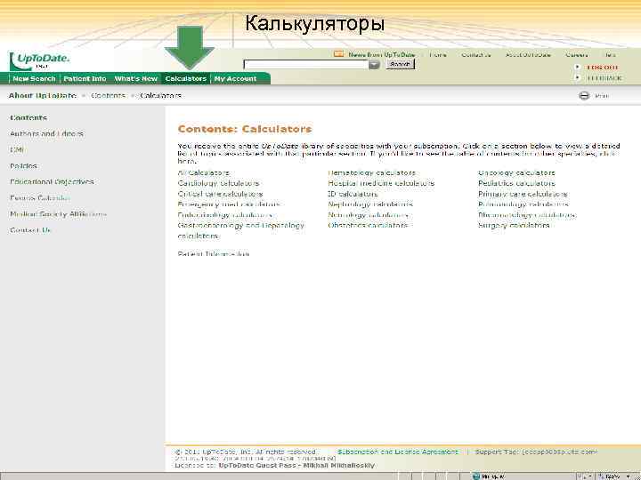Open Hospital medicine calculators
The width and height of the screenshot is (641, 480).
coord(381,183)
